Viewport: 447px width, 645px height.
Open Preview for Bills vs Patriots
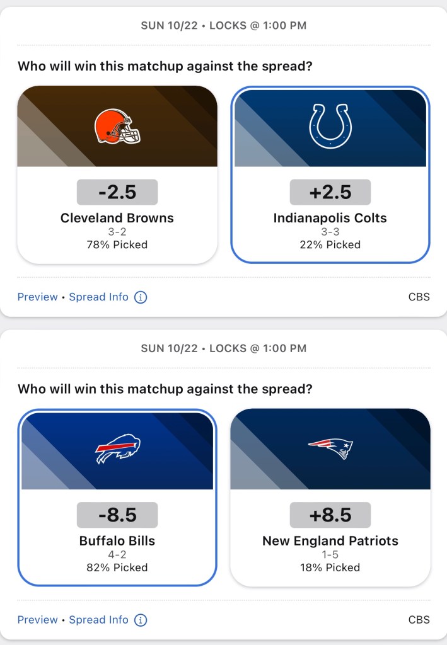pos(37,620)
